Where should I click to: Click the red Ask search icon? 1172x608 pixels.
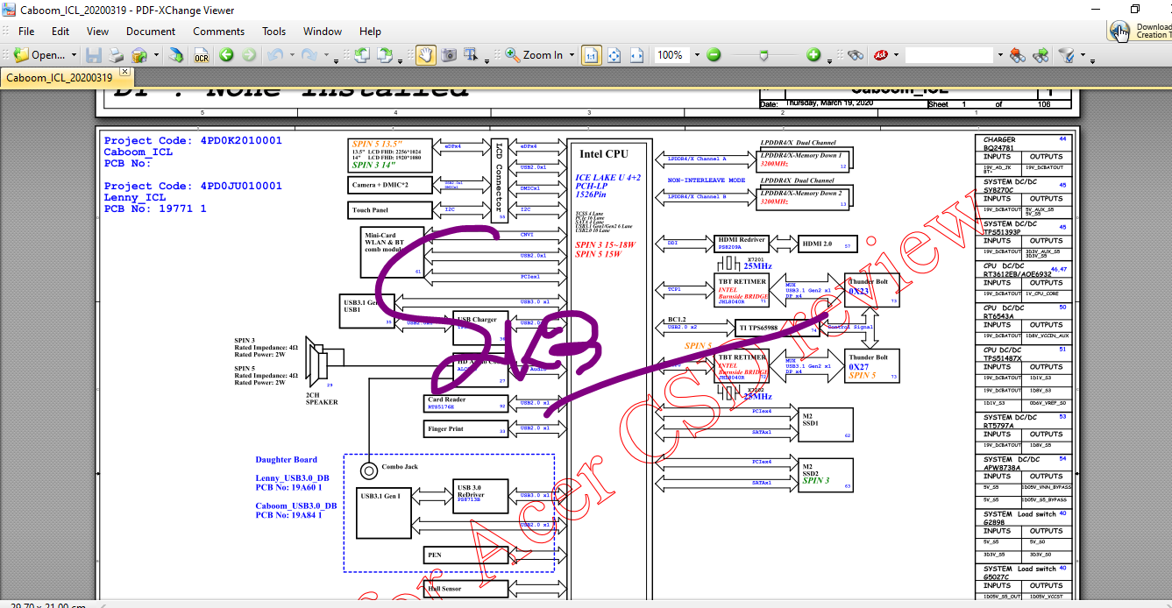pos(881,55)
